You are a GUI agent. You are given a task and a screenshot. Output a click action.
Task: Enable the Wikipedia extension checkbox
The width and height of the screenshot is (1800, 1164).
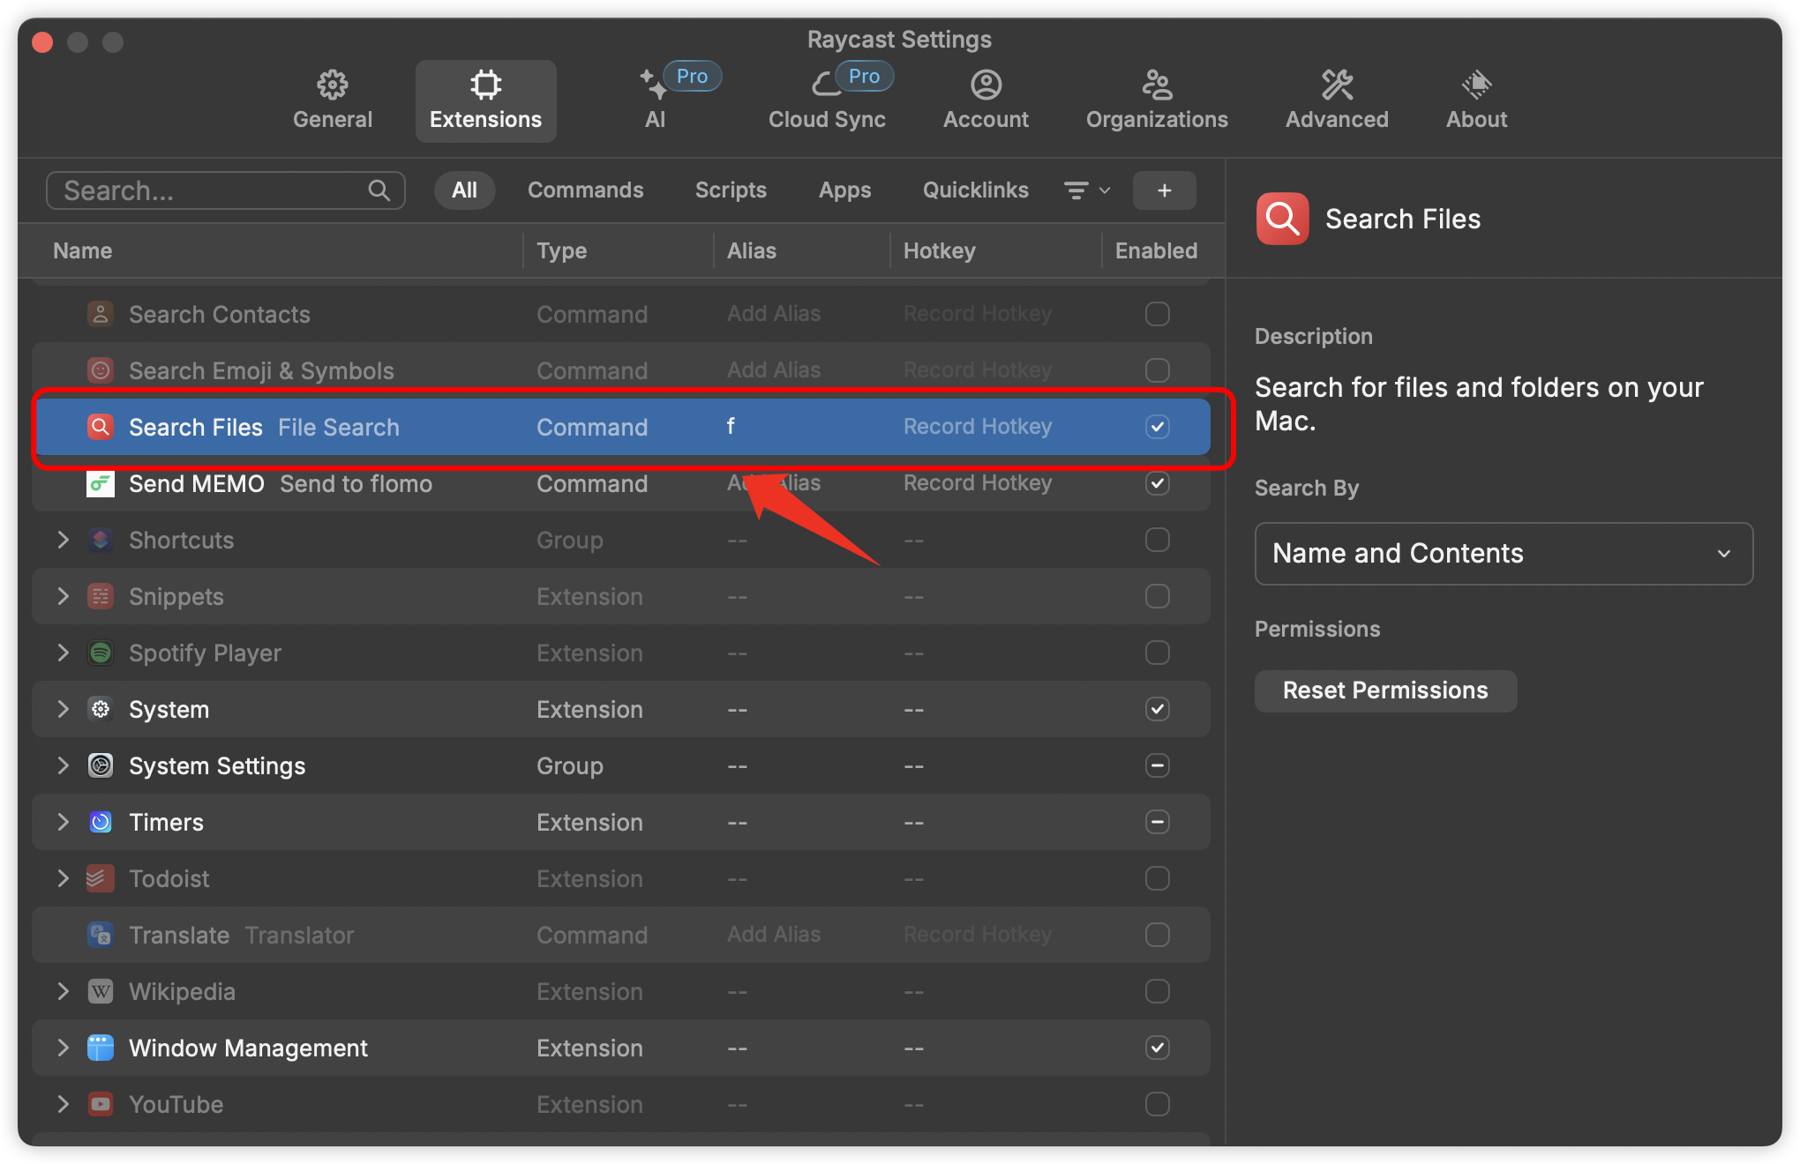1157,991
